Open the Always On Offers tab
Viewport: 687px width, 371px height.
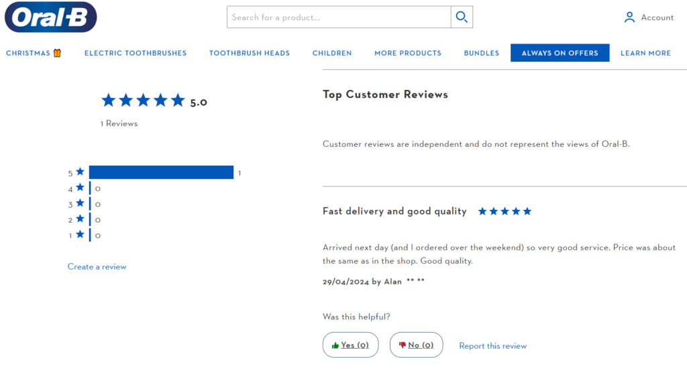[560, 52]
